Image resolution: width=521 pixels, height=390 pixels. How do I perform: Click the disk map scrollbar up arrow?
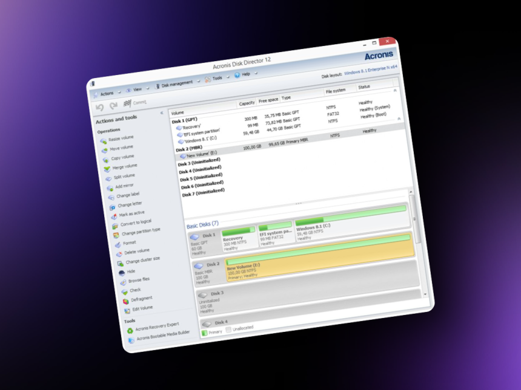[x=411, y=192]
